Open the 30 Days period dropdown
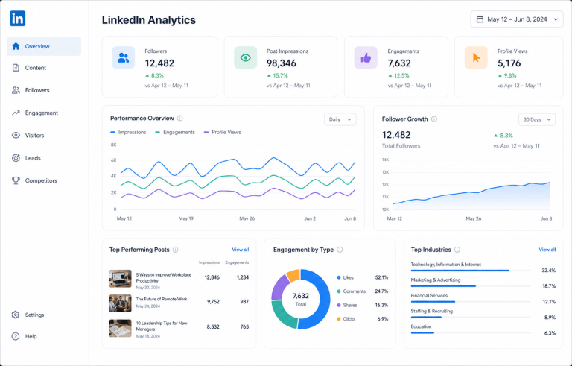572x366 pixels. click(537, 119)
